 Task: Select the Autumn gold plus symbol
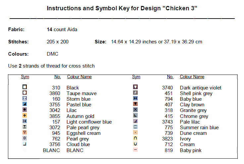[25, 116]
